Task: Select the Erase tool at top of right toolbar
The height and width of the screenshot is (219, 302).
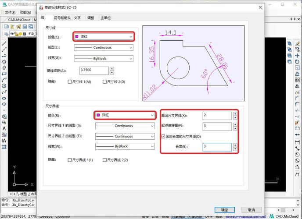Action: (x=297, y=43)
